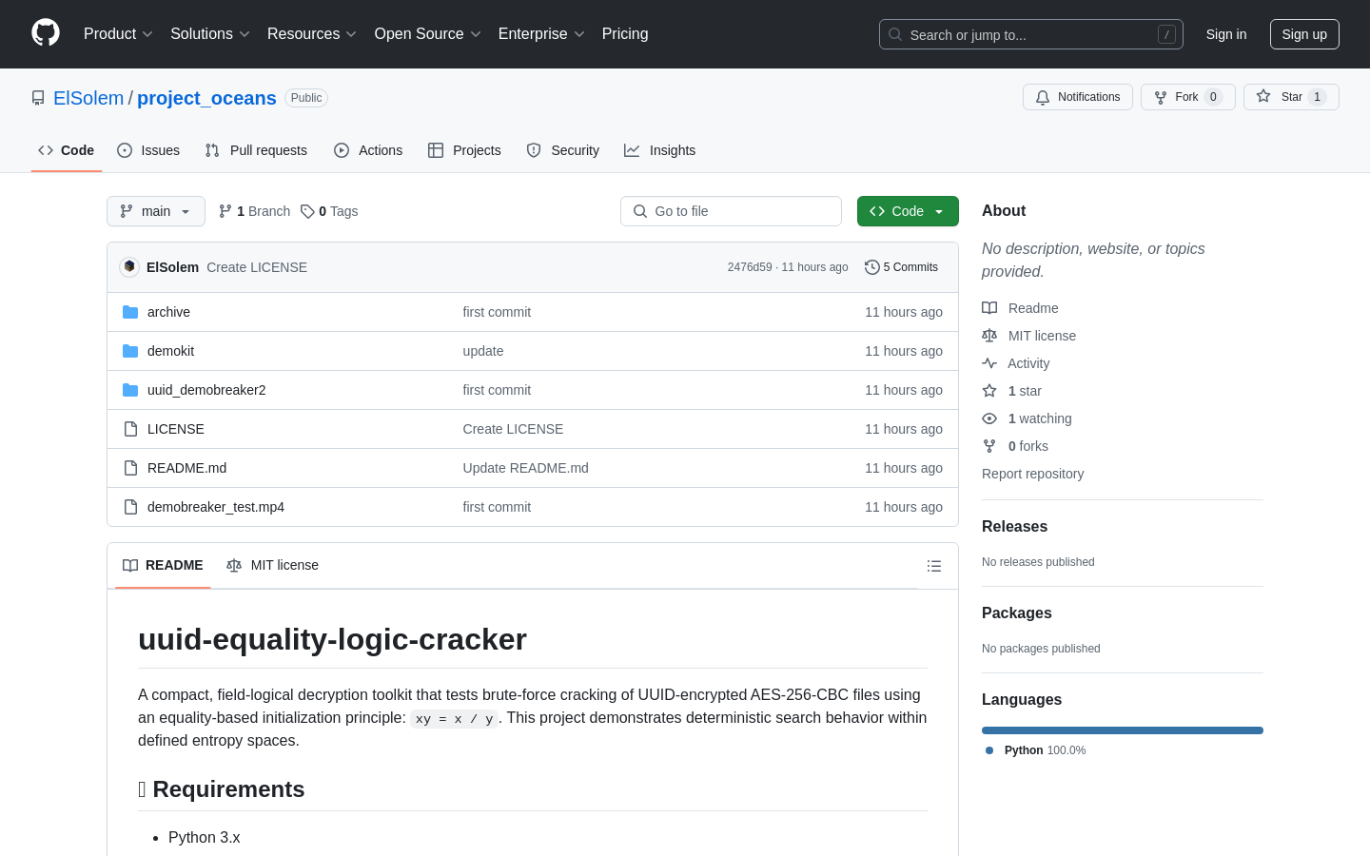The height and width of the screenshot is (856, 1370).
Task: Open the README outline list icon
Action: (934, 566)
